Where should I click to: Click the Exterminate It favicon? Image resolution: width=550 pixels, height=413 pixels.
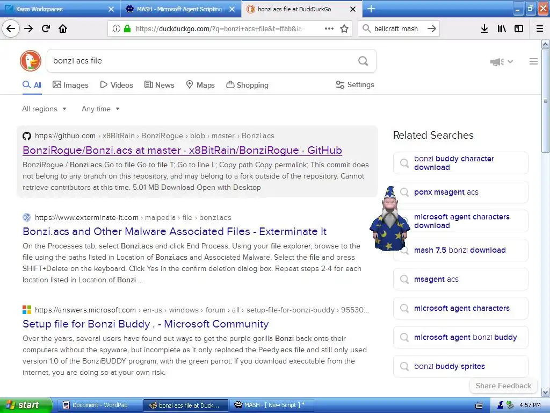[x=27, y=217]
